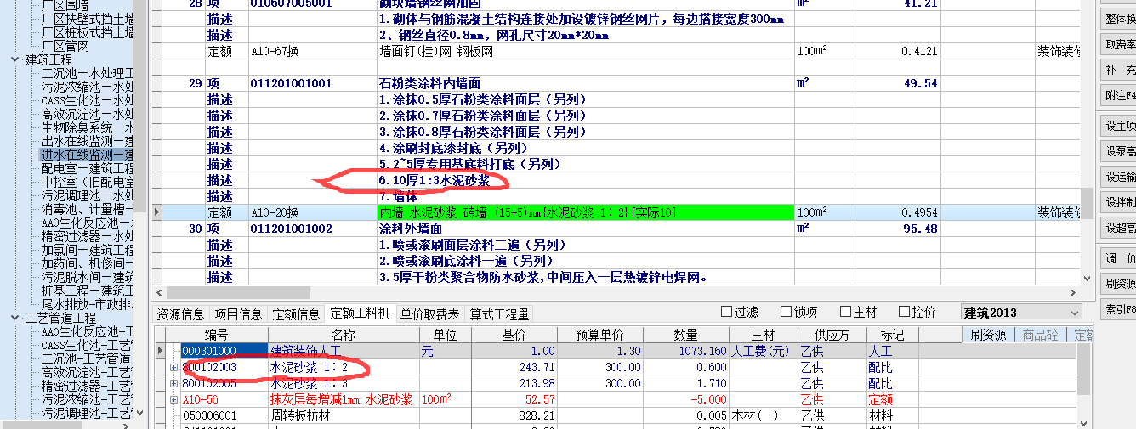Viewport: 1136px width, 429px height.
Task: Click the 取费率 button
Action: coord(1119,44)
